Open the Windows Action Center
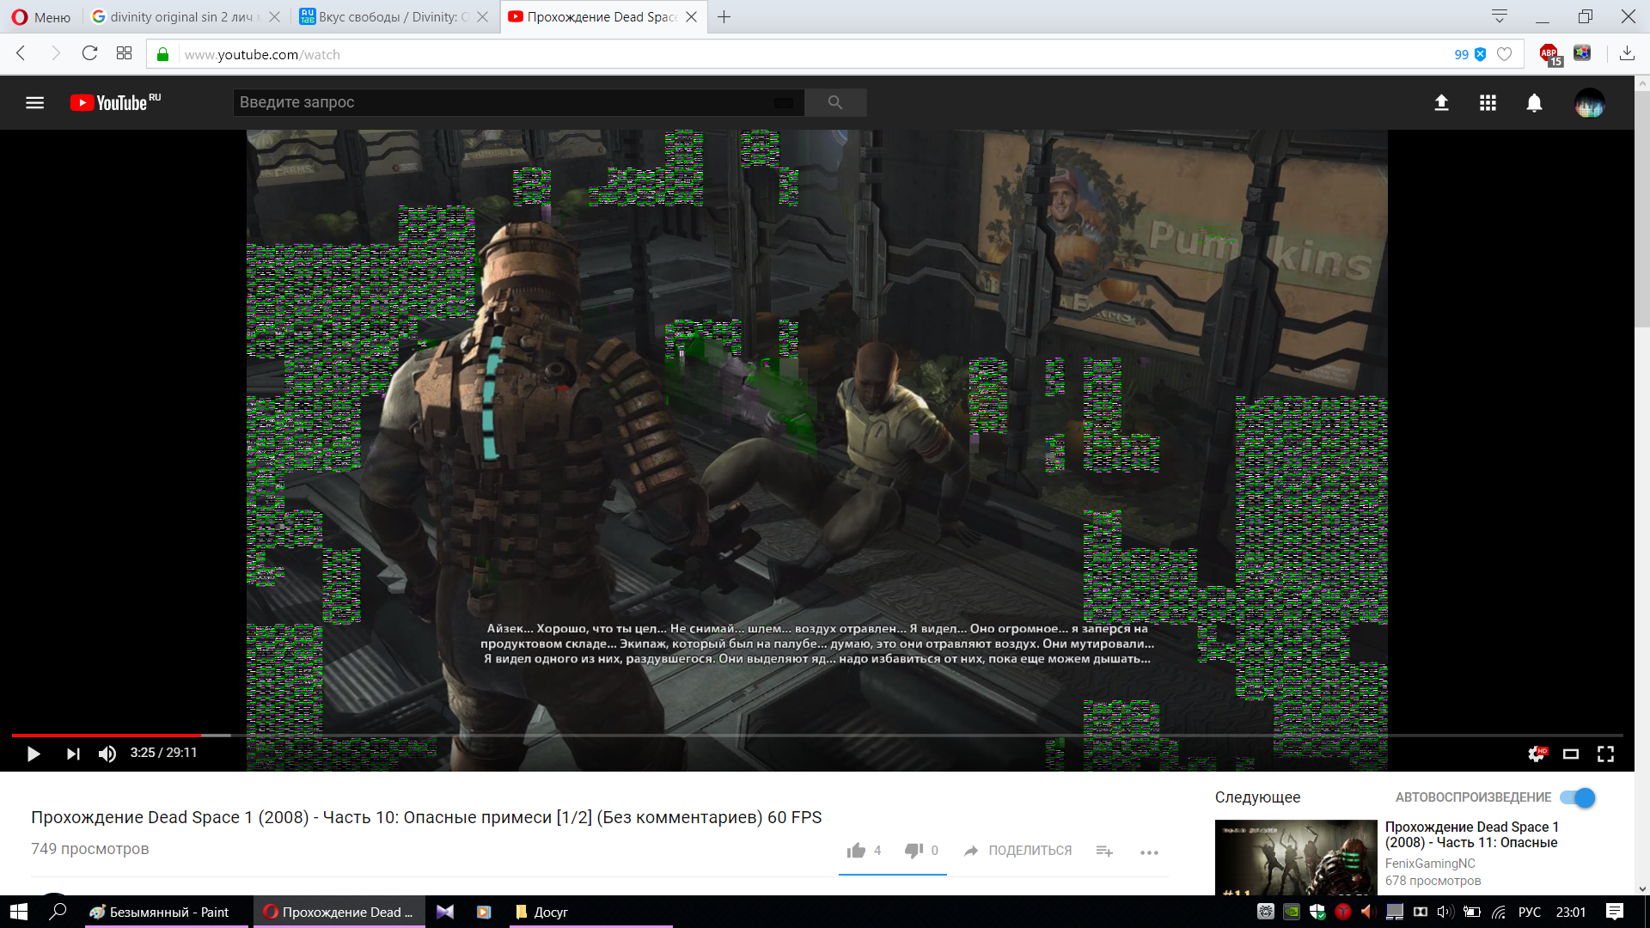 point(1615,912)
